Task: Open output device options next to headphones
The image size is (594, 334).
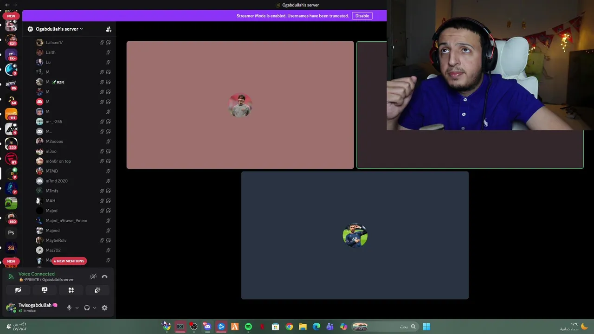Action: pos(94,308)
